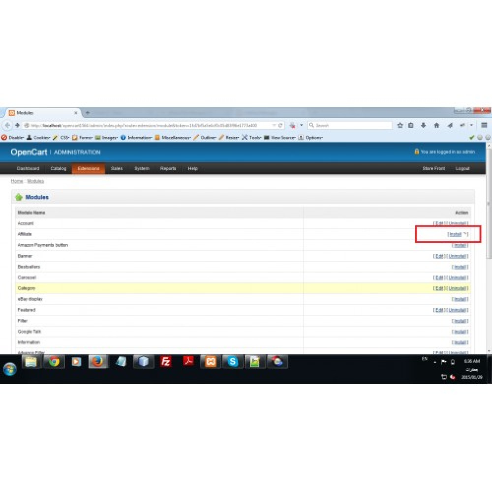The height and width of the screenshot is (492, 492).
Task: Go back with the browser back arrow
Action: click(x=7, y=125)
